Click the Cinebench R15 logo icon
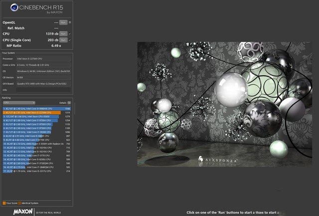 click(14, 7)
